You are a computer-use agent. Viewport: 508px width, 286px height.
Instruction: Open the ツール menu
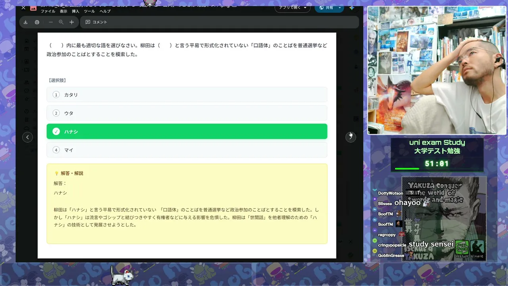point(89,12)
